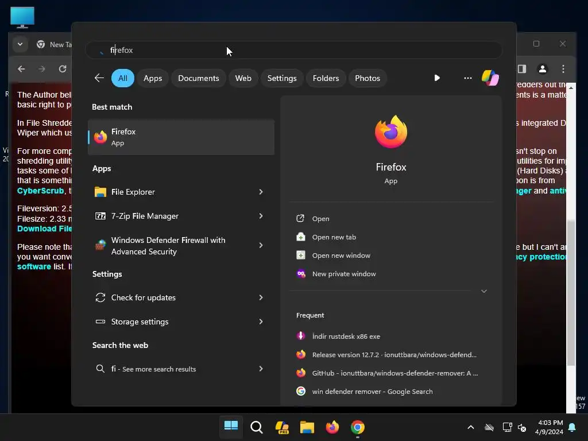
Task: Show more filters with the play arrow
Action: pyautogui.click(x=437, y=78)
